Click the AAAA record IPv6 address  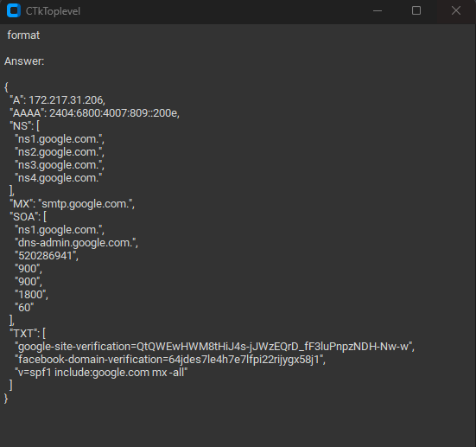(114, 113)
